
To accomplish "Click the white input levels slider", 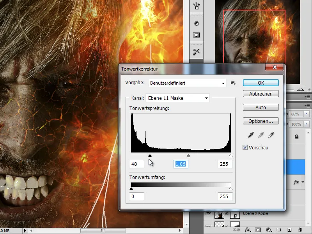I will (x=230, y=156).
